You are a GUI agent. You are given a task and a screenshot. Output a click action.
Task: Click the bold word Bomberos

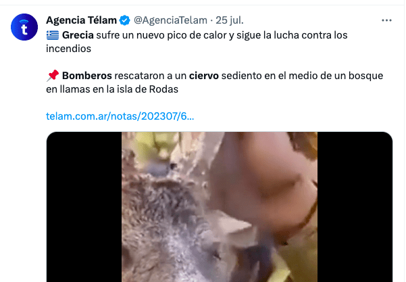pyautogui.click(x=87, y=76)
